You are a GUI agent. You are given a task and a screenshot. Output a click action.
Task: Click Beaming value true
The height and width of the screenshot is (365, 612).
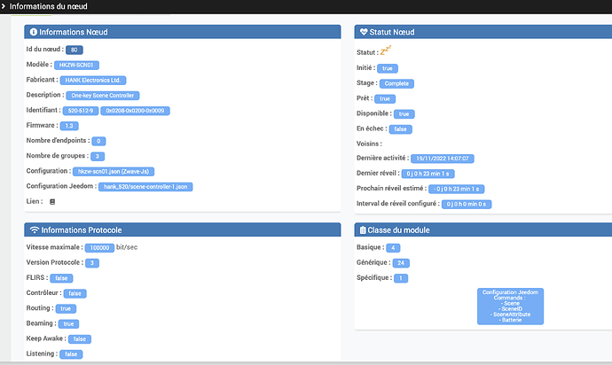[x=68, y=324]
